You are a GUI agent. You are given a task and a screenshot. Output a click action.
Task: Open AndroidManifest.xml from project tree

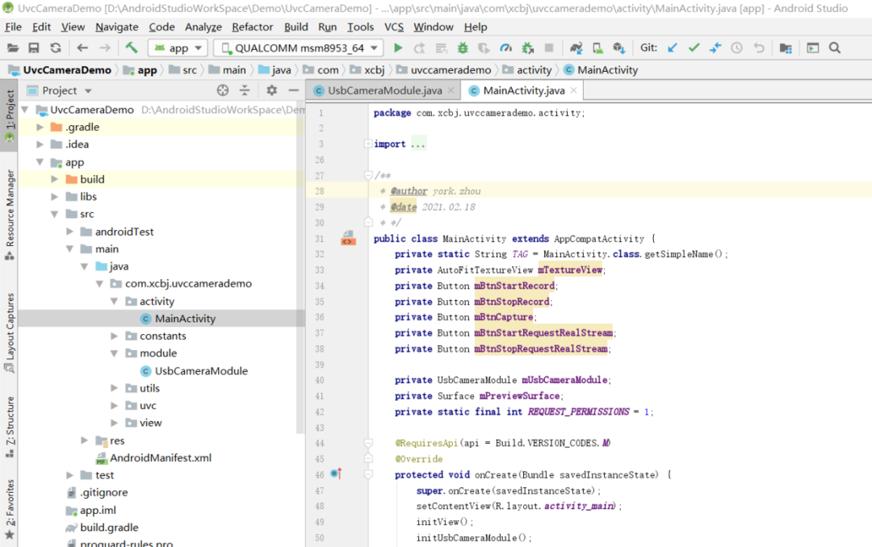(x=160, y=457)
